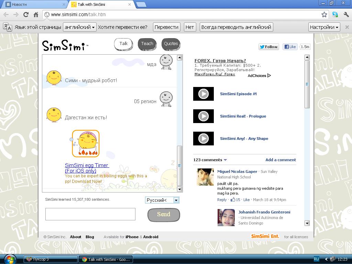This screenshot has height=264, width=352.
Task: Click the RU language indicator in tray
Action: point(316,259)
